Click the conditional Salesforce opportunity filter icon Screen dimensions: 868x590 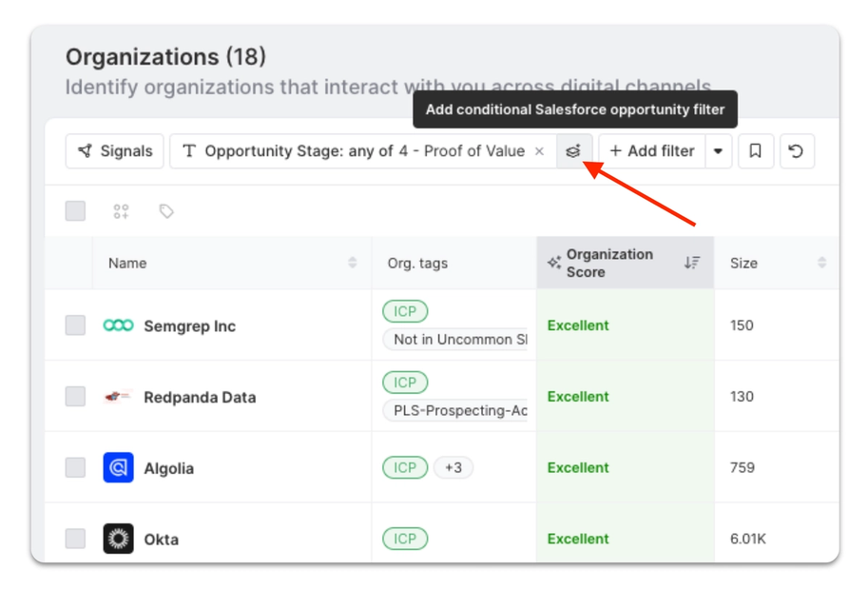click(x=573, y=151)
